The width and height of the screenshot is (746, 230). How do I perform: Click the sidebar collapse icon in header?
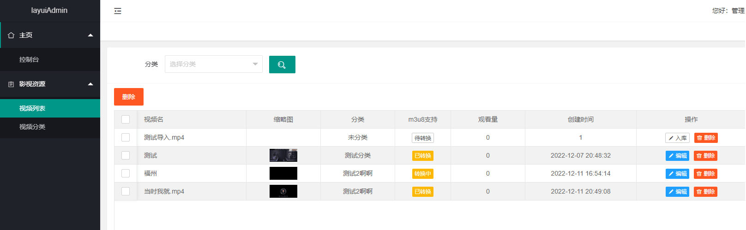[x=118, y=11]
